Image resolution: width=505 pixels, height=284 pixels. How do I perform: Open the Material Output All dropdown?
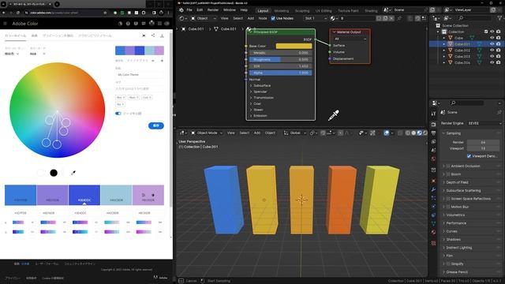(350, 39)
